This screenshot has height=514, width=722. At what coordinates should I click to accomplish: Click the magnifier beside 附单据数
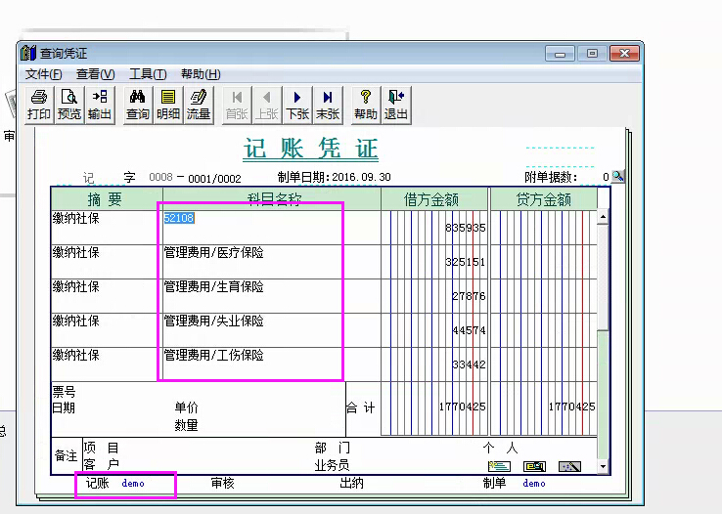point(618,176)
